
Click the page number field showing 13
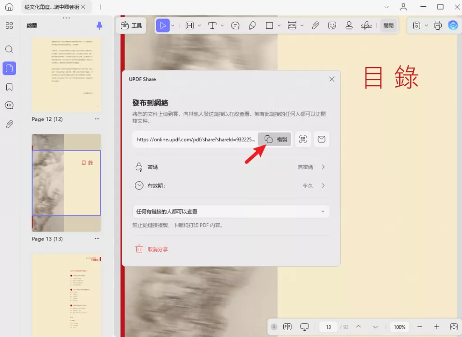(328, 327)
